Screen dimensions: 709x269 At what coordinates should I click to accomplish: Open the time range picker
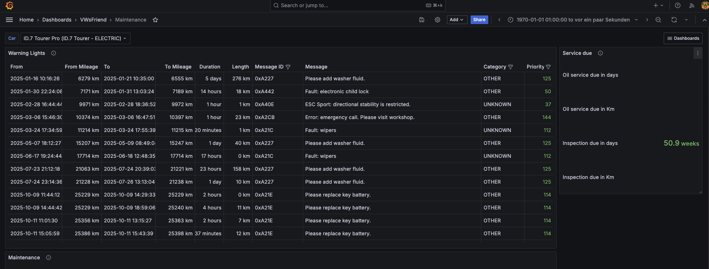click(573, 20)
